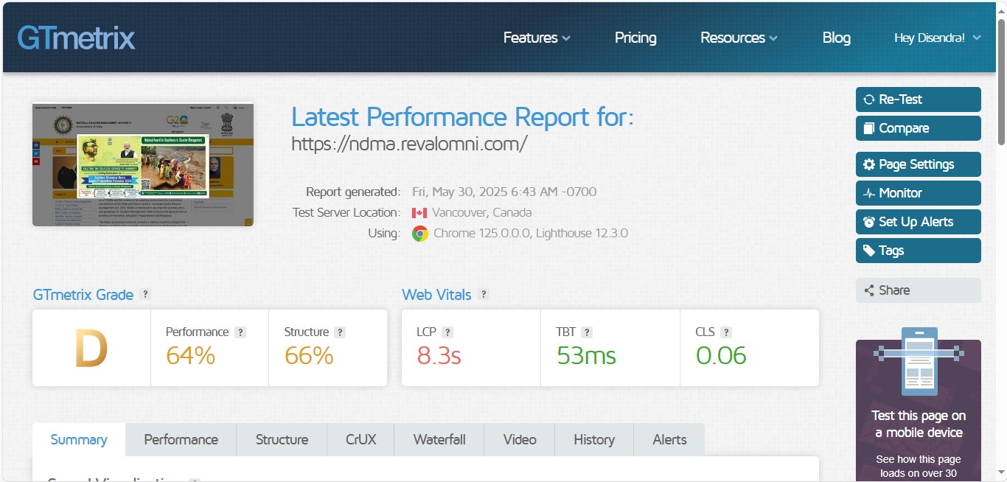Click the LCP question mark icon
The image size is (1007, 482).
click(447, 332)
